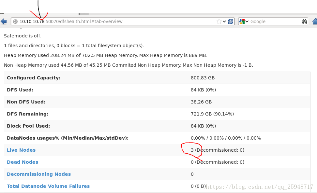Reload the dfshealth page
The height and width of the screenshot is (193, 317).
click(x=231, y=21)
